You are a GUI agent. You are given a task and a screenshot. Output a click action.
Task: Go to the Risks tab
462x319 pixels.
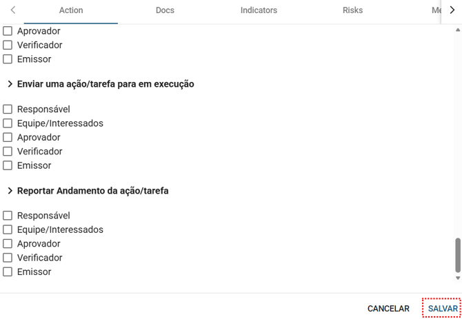pos(352,11)
